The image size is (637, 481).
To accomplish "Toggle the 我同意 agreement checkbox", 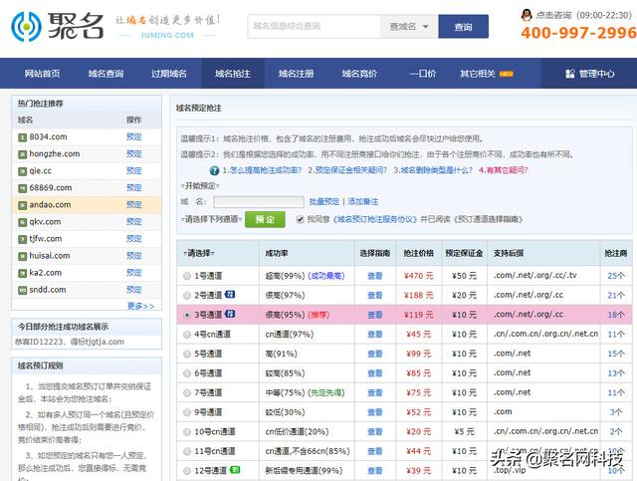I will click(298, 219).
